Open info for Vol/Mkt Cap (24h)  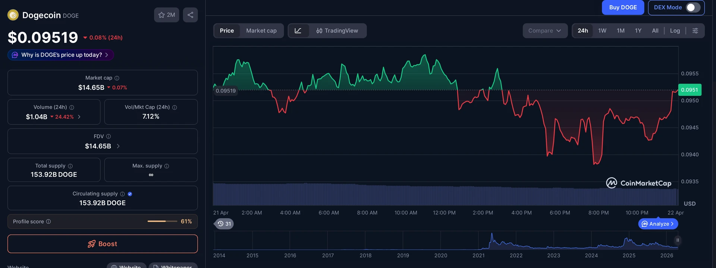[x=175, y=107]
